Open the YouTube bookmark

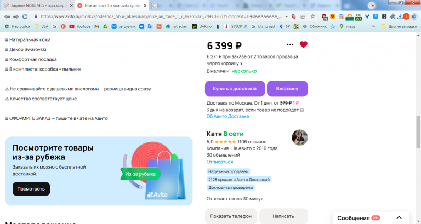coord(79,26)
